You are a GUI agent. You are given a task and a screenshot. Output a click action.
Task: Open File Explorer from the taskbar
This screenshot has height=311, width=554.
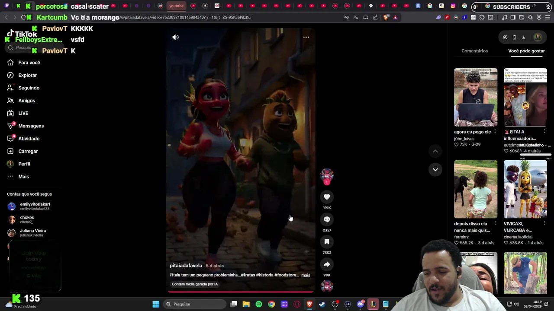[x=246, y=304]
